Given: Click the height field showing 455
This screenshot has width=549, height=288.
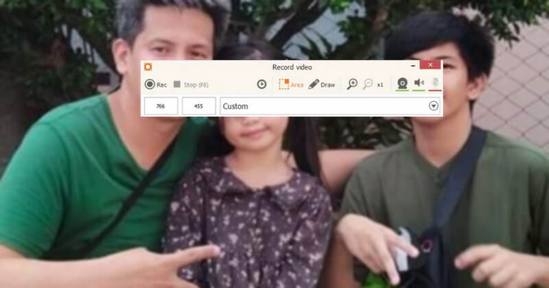Looking at the screenshot, I should [198, 106].
